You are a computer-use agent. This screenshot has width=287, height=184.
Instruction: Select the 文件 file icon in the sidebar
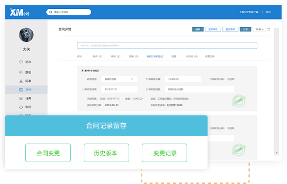pyautogui.click(x=21, y=90)
